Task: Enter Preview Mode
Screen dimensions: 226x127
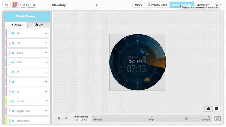Action: click(x=157, y=5)
